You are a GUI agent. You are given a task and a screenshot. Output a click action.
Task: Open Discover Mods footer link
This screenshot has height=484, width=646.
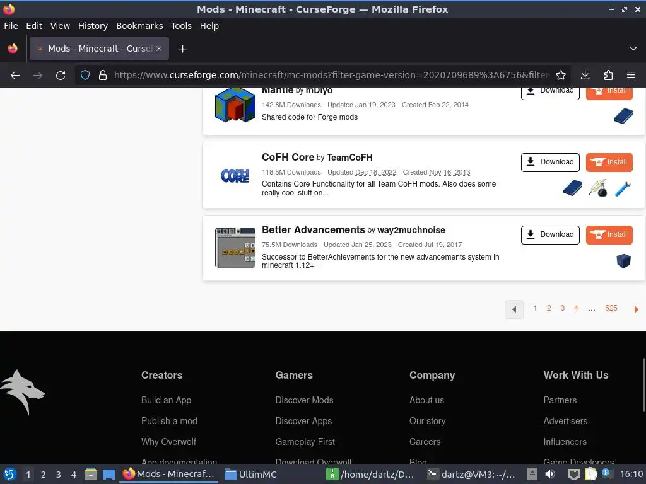click(304, 400)
